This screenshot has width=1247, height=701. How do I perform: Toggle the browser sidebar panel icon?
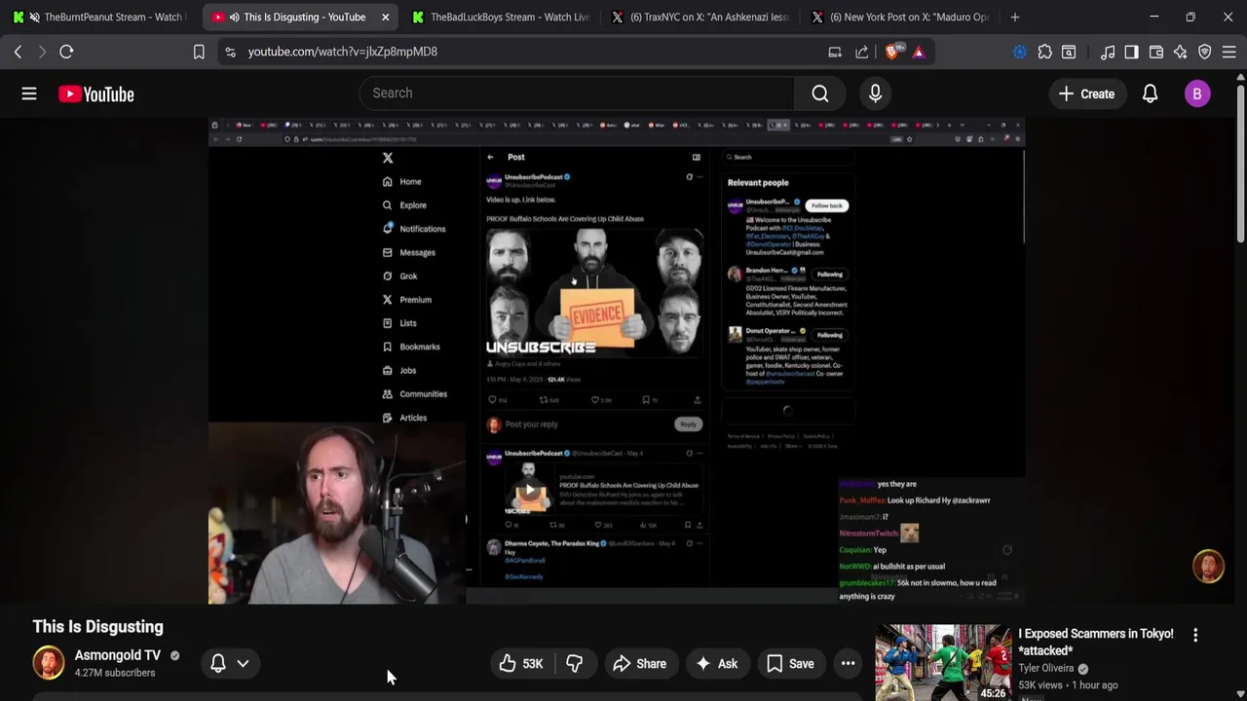coord(1131,52)
